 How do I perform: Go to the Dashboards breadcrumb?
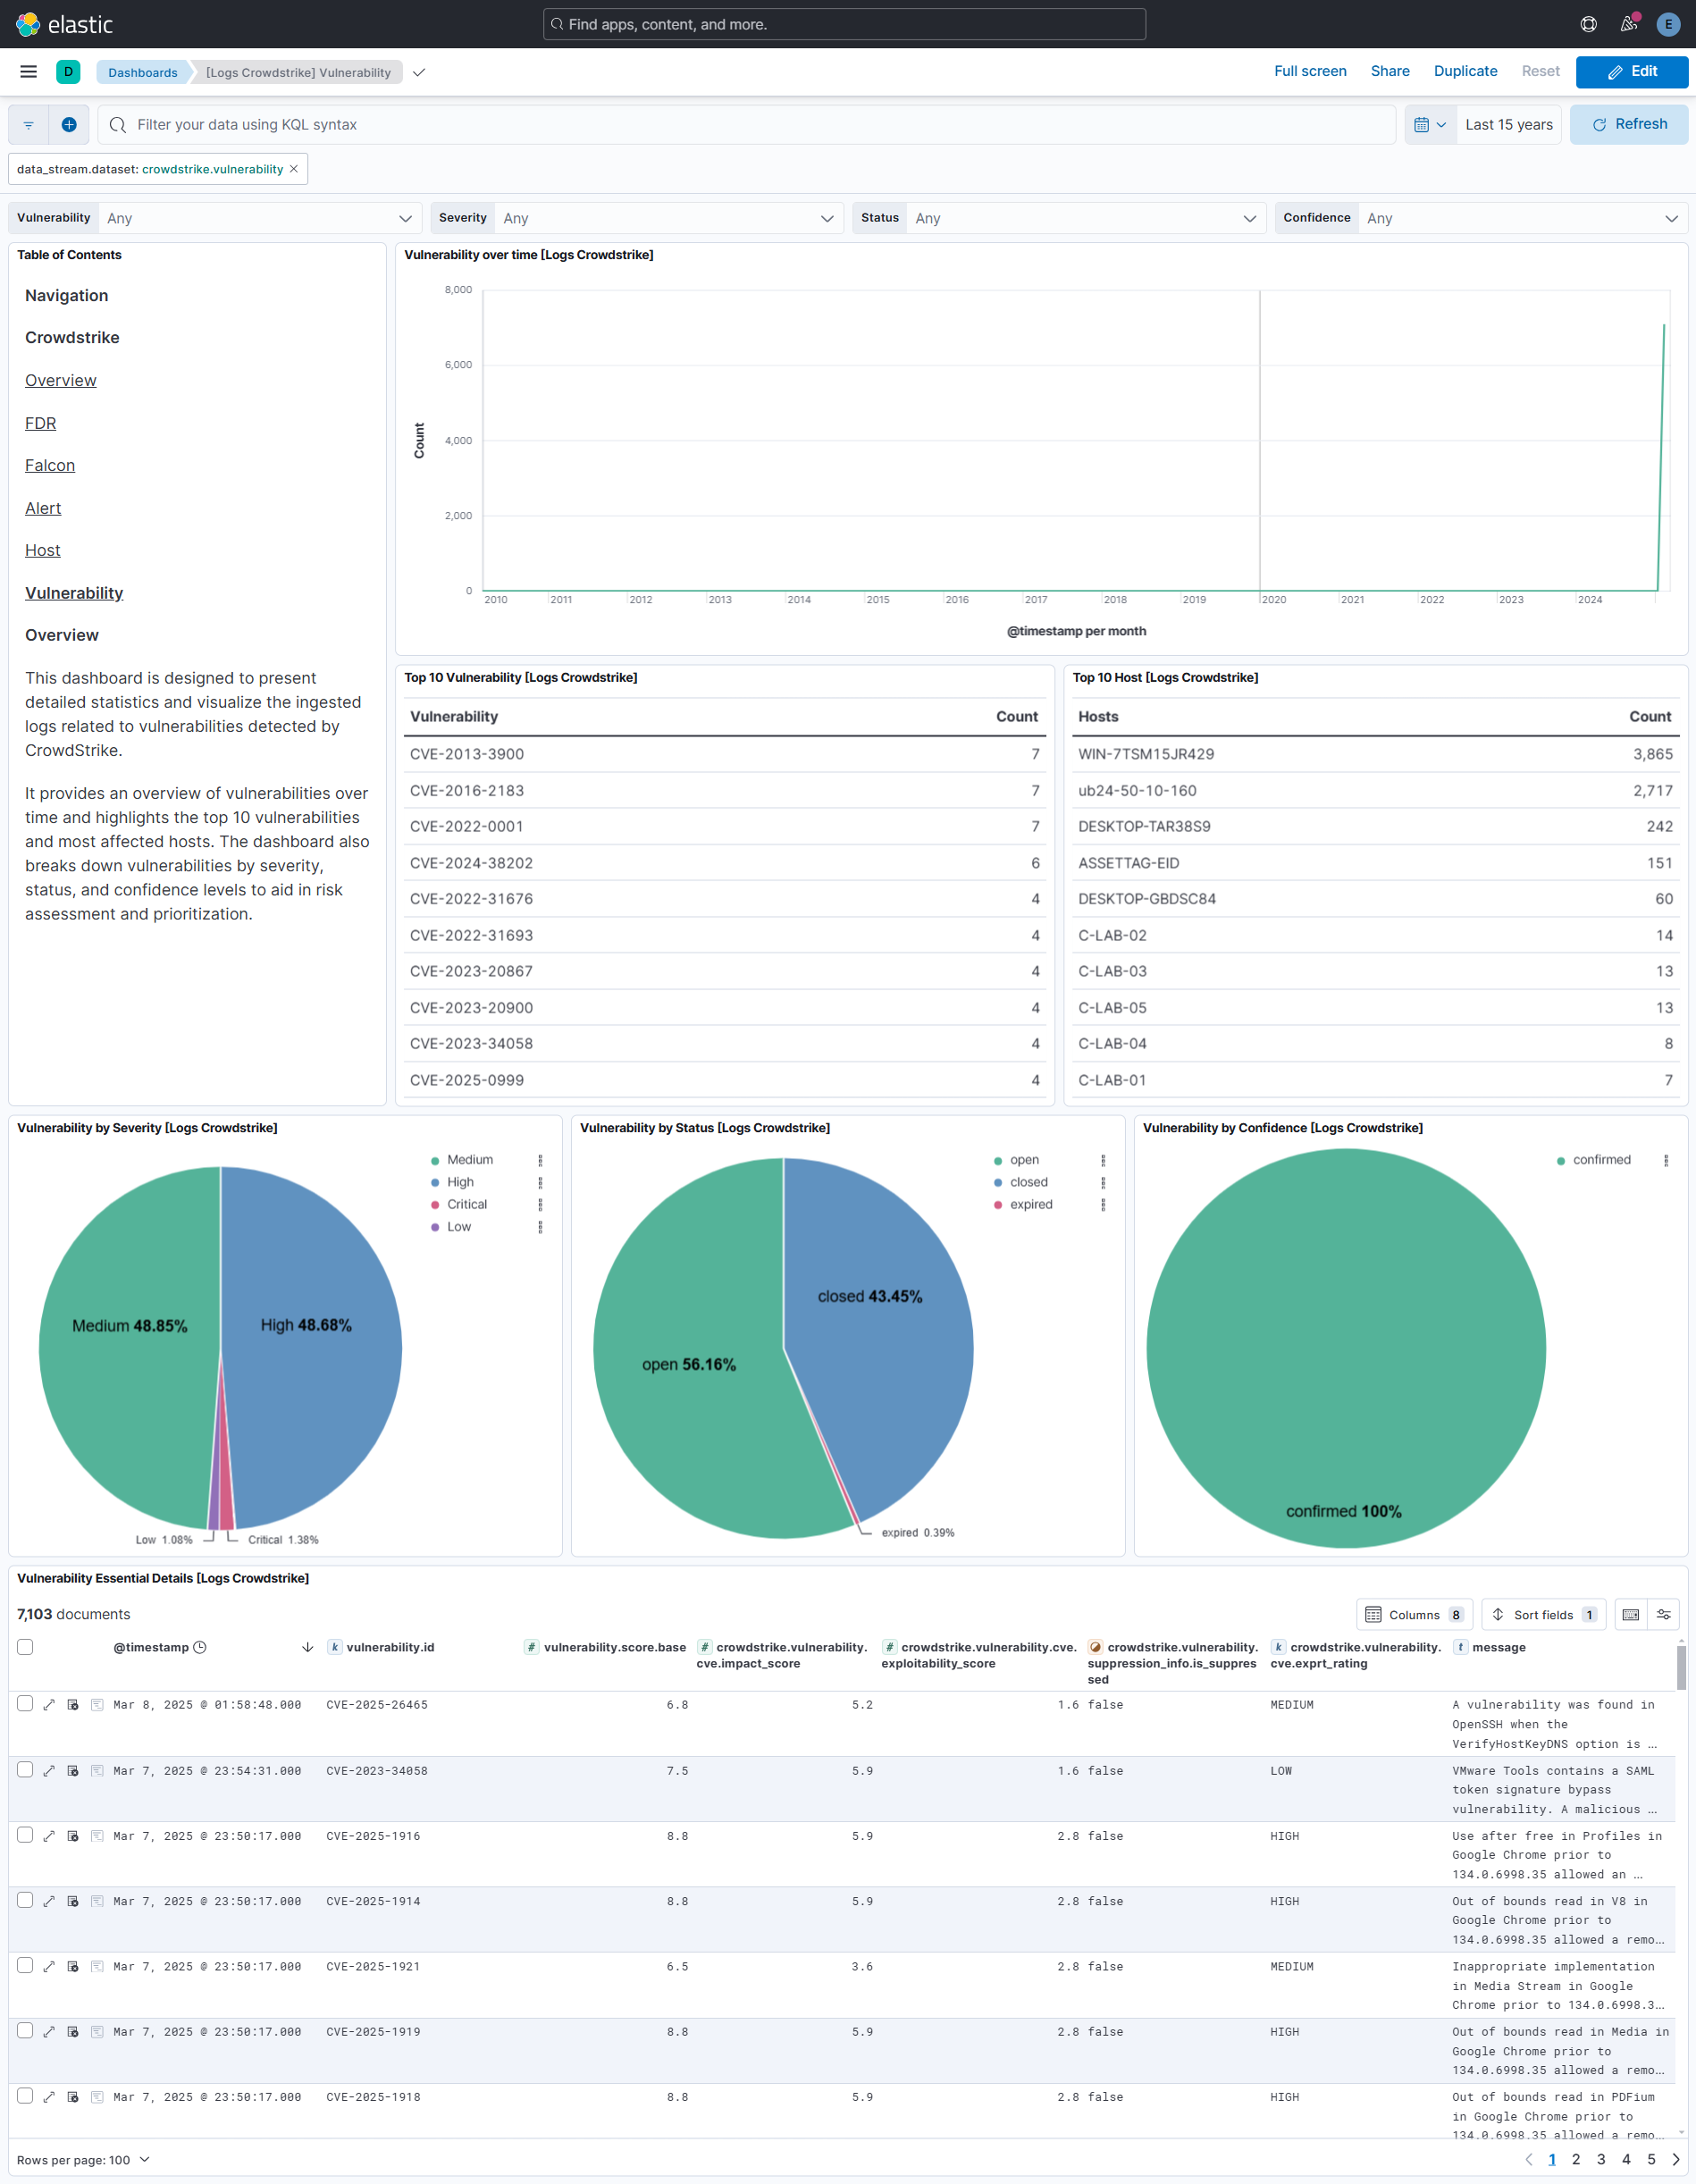click(143, 72)
